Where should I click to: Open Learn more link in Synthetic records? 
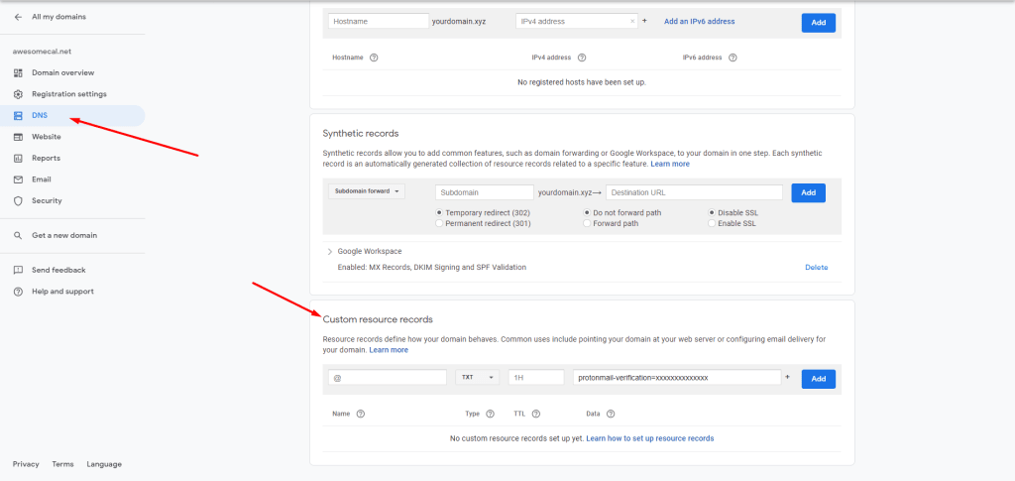point(670,165)
